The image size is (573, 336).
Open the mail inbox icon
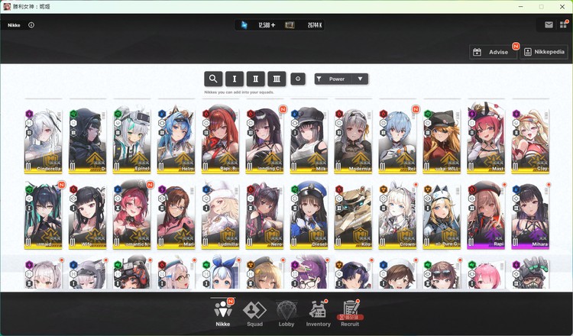(x=549, y=25)
